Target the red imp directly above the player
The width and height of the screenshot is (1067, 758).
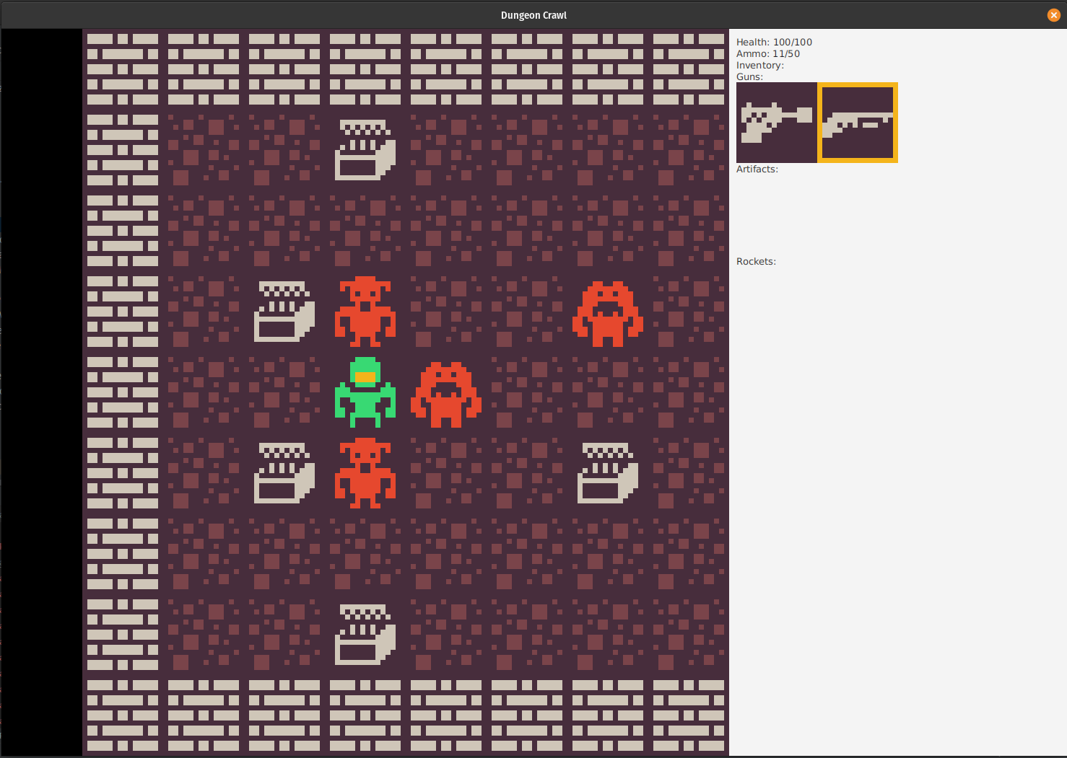[365, 312]
